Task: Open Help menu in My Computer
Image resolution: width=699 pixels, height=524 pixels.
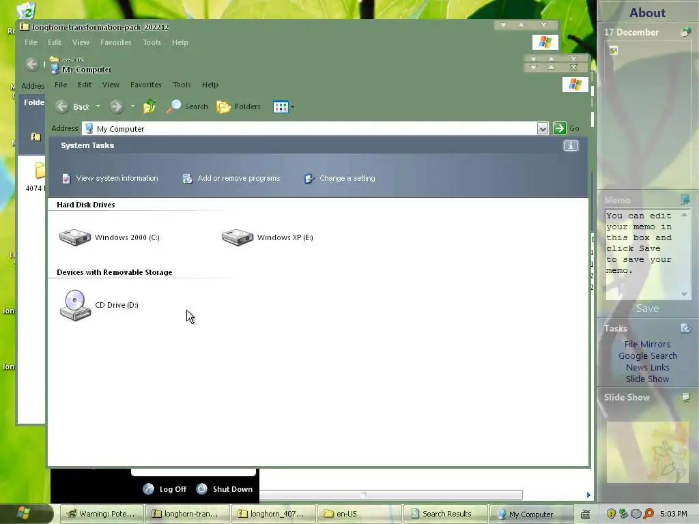Action: 210,85
